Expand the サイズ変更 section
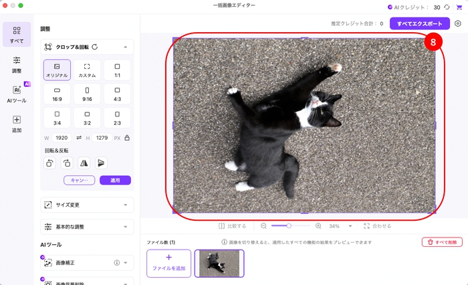Viewport: 468px width, 285px height. tap(126, 205)
